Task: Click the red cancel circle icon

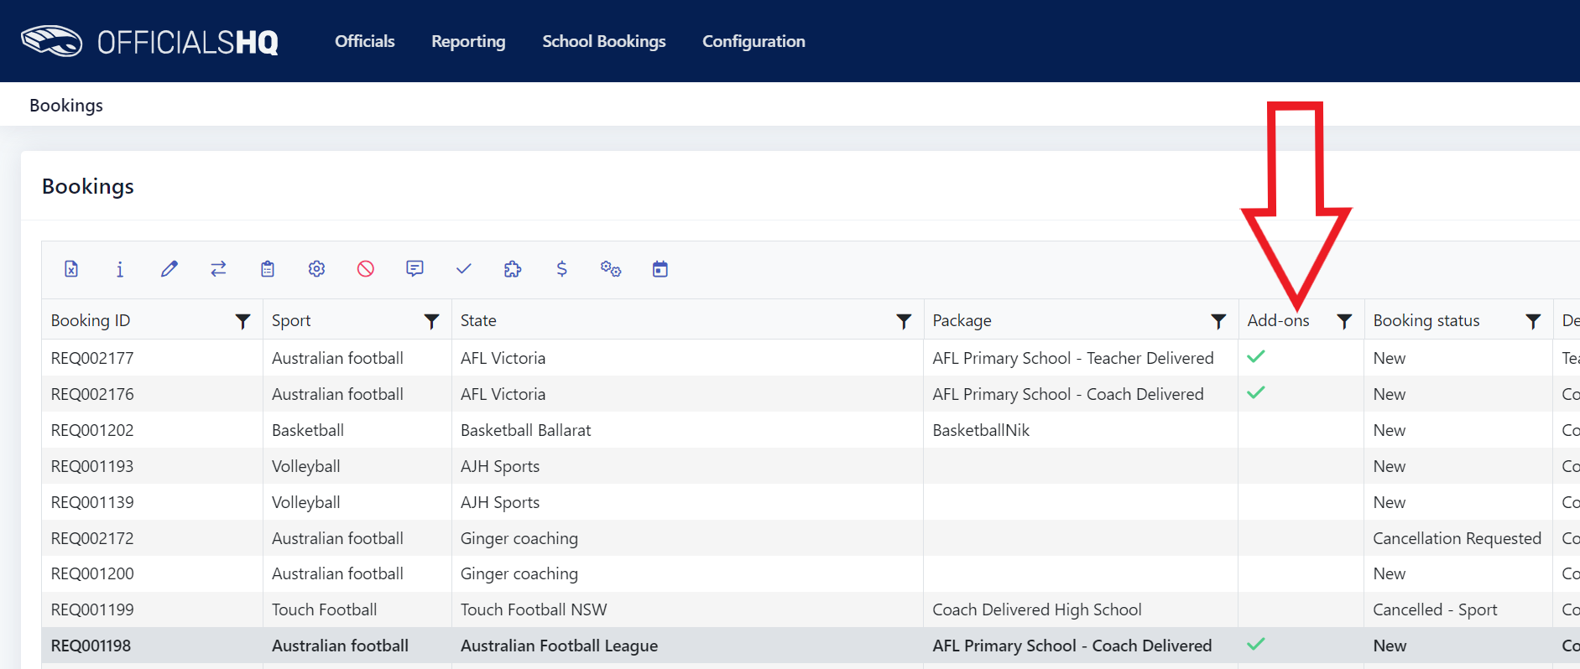Action: (366, 269)
